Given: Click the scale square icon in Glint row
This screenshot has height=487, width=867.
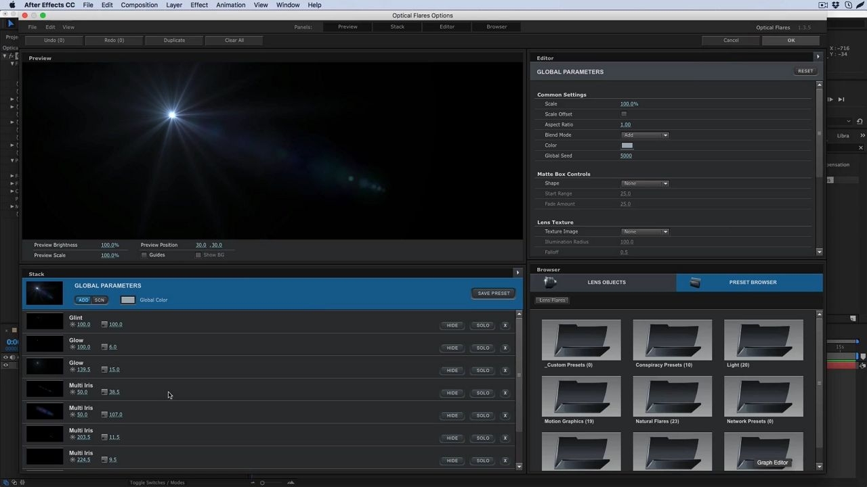Looking at the screenshot, I should click(x=104, y=325).
